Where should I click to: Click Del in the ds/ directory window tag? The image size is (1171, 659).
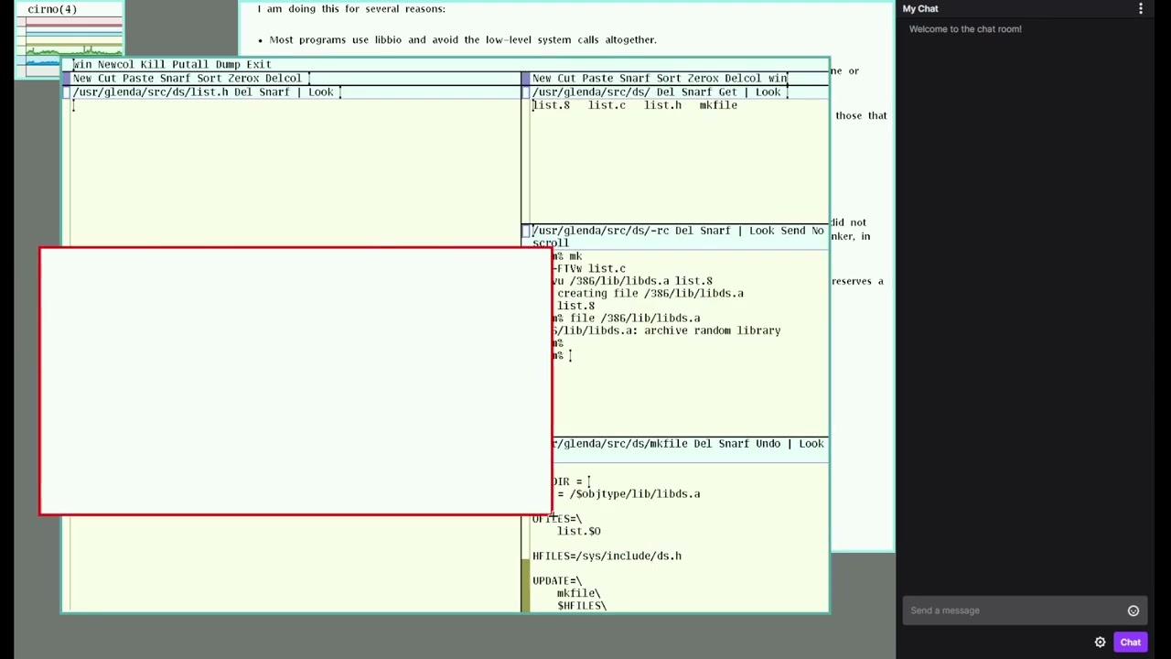(665, 92)
